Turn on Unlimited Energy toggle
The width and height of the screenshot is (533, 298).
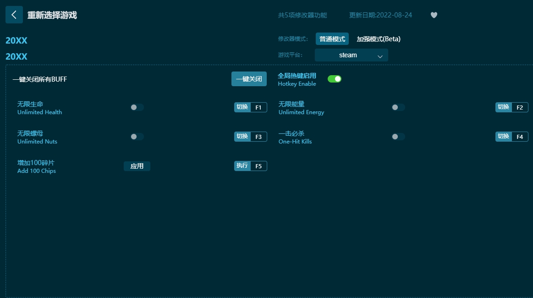(x=398, y=107)
